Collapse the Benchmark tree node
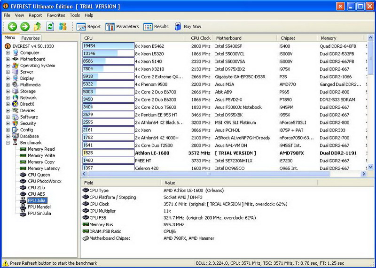Viewport: 376px width, 268px height. [x=8, y=143]
